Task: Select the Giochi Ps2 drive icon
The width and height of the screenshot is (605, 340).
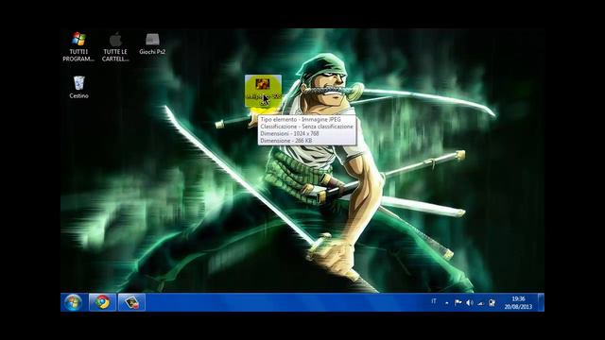Action: (152, 43)
